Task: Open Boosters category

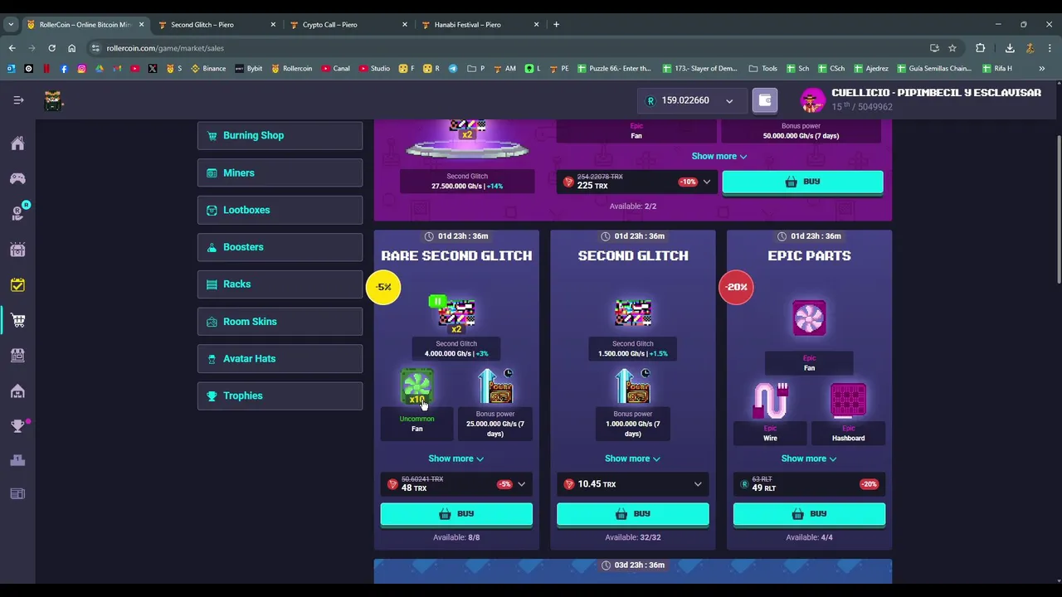Action: tap(280, 247)
